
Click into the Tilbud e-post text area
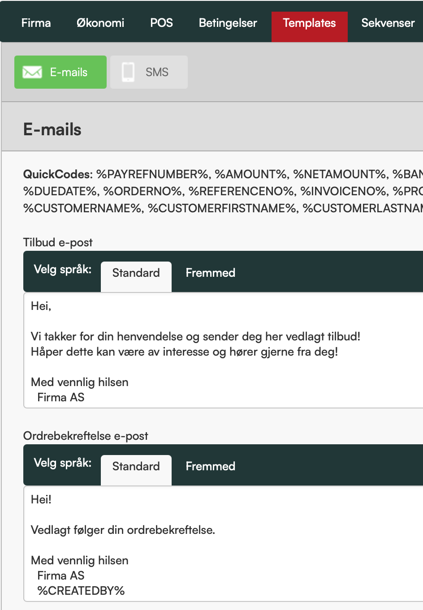pos(223,350)
